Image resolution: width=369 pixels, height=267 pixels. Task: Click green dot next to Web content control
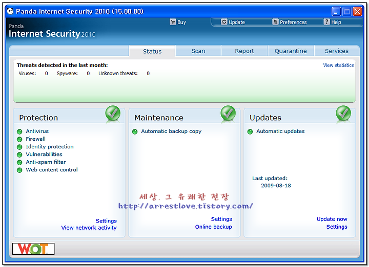19,170
